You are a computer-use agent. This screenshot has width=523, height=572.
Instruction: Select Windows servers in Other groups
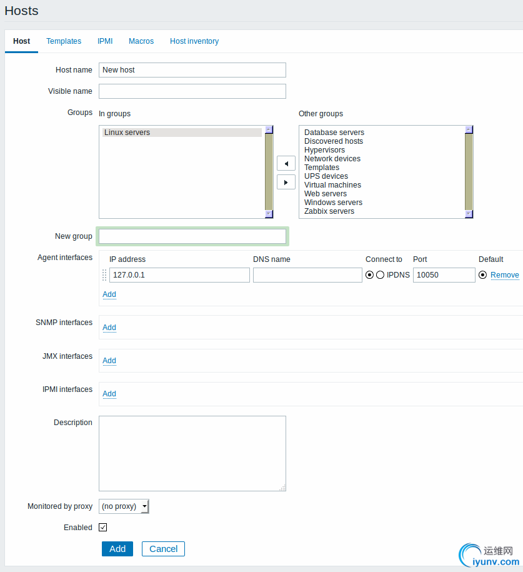click(333, 203)
